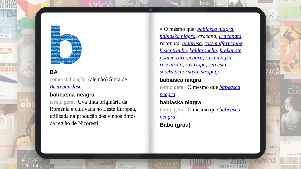Follow the rastriopa link

[196, 65]
